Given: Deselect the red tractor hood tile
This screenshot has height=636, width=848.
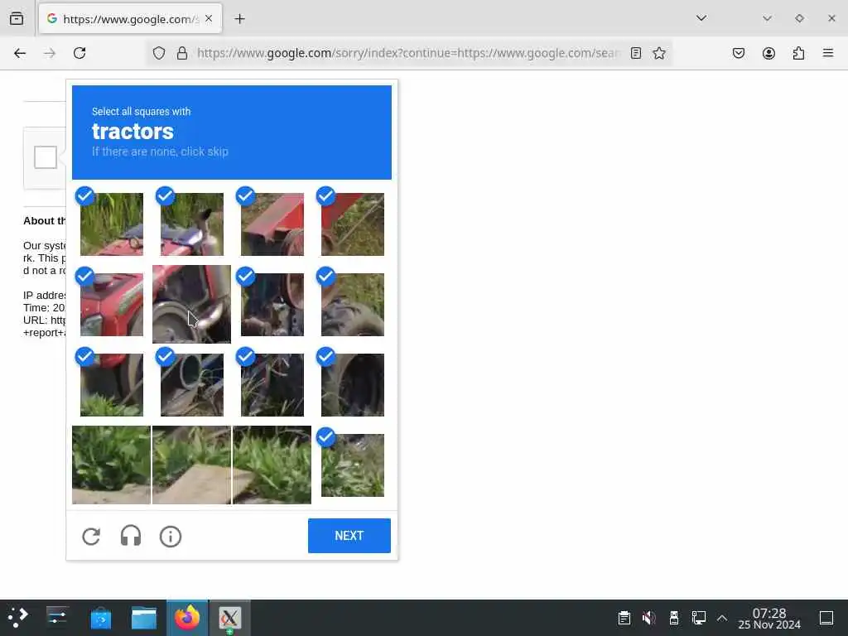Looking at the screenshot, I should [112, 305].
